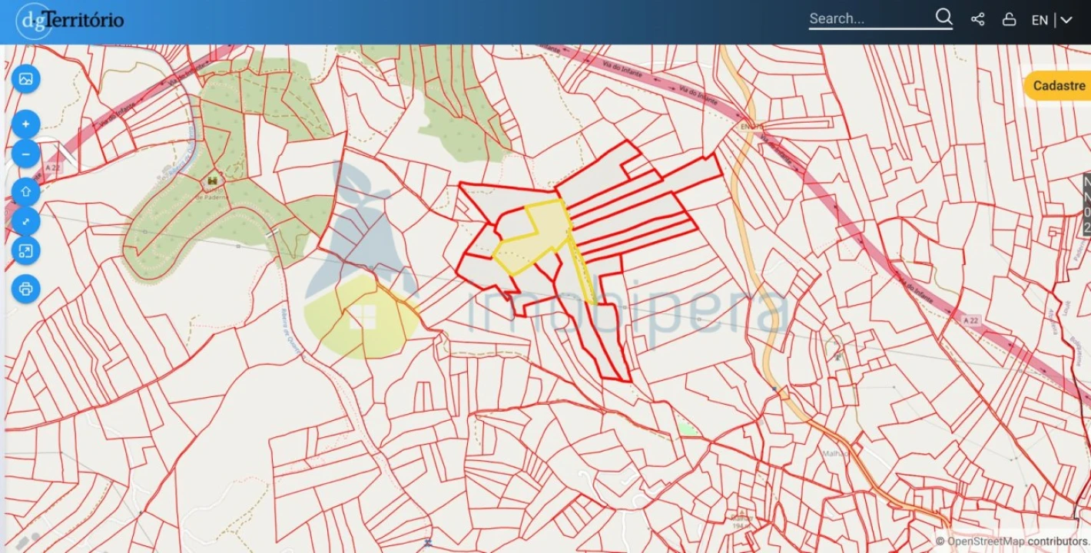Expand the EN language dropdown
This screenshot has height=553, width=1091.
(x=1040, y=21)
